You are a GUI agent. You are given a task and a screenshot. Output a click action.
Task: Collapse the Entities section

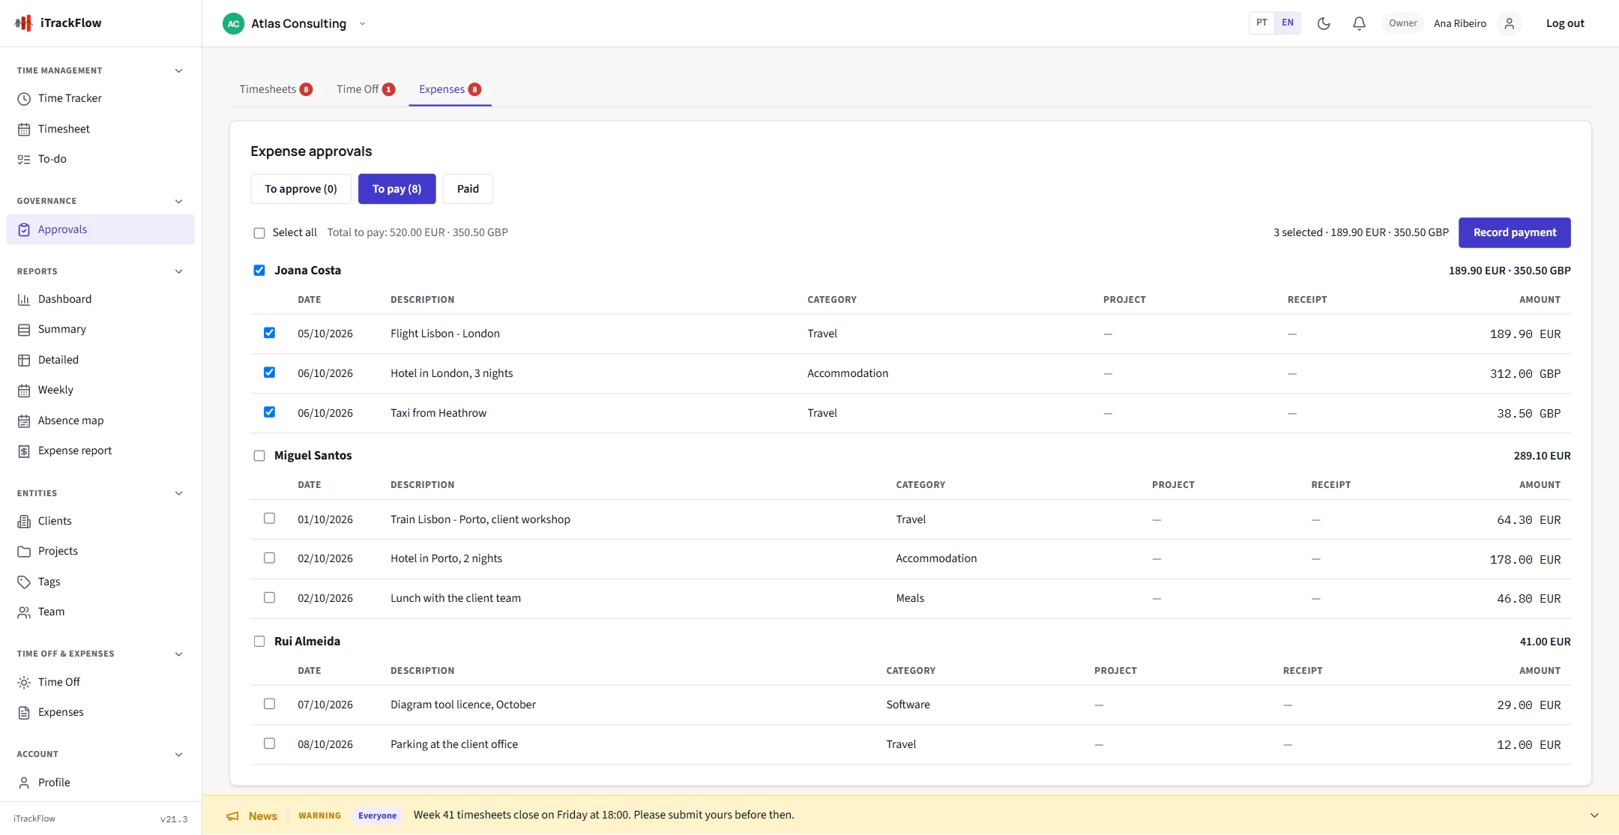178,493
